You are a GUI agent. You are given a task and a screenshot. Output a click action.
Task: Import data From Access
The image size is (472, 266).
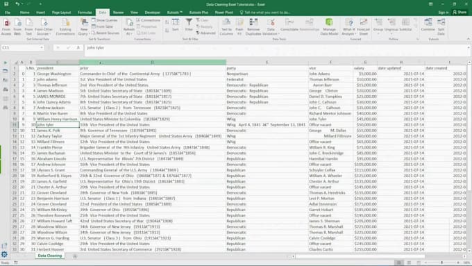click(6, 27)
